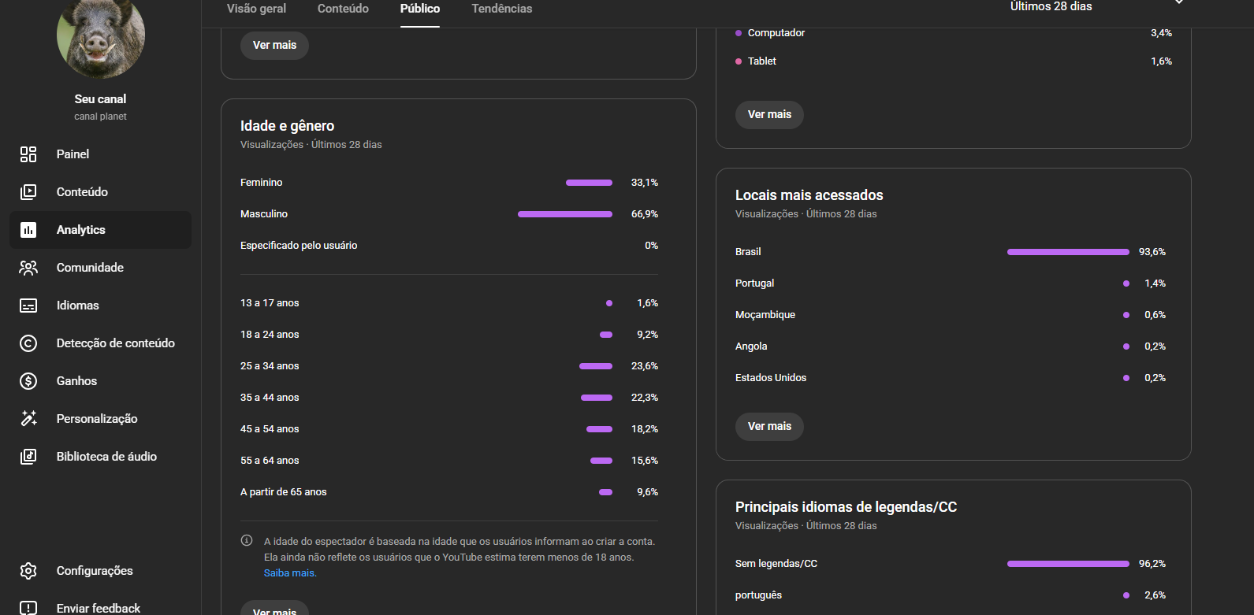This screenshot has height=615, width=1254.
Task: Click the Painel menu label
Action: pos(73,154)
